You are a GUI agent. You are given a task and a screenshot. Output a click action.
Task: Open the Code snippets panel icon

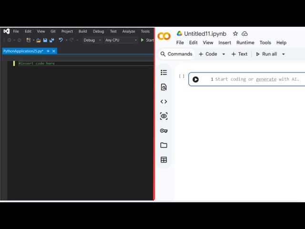point(164,102)
